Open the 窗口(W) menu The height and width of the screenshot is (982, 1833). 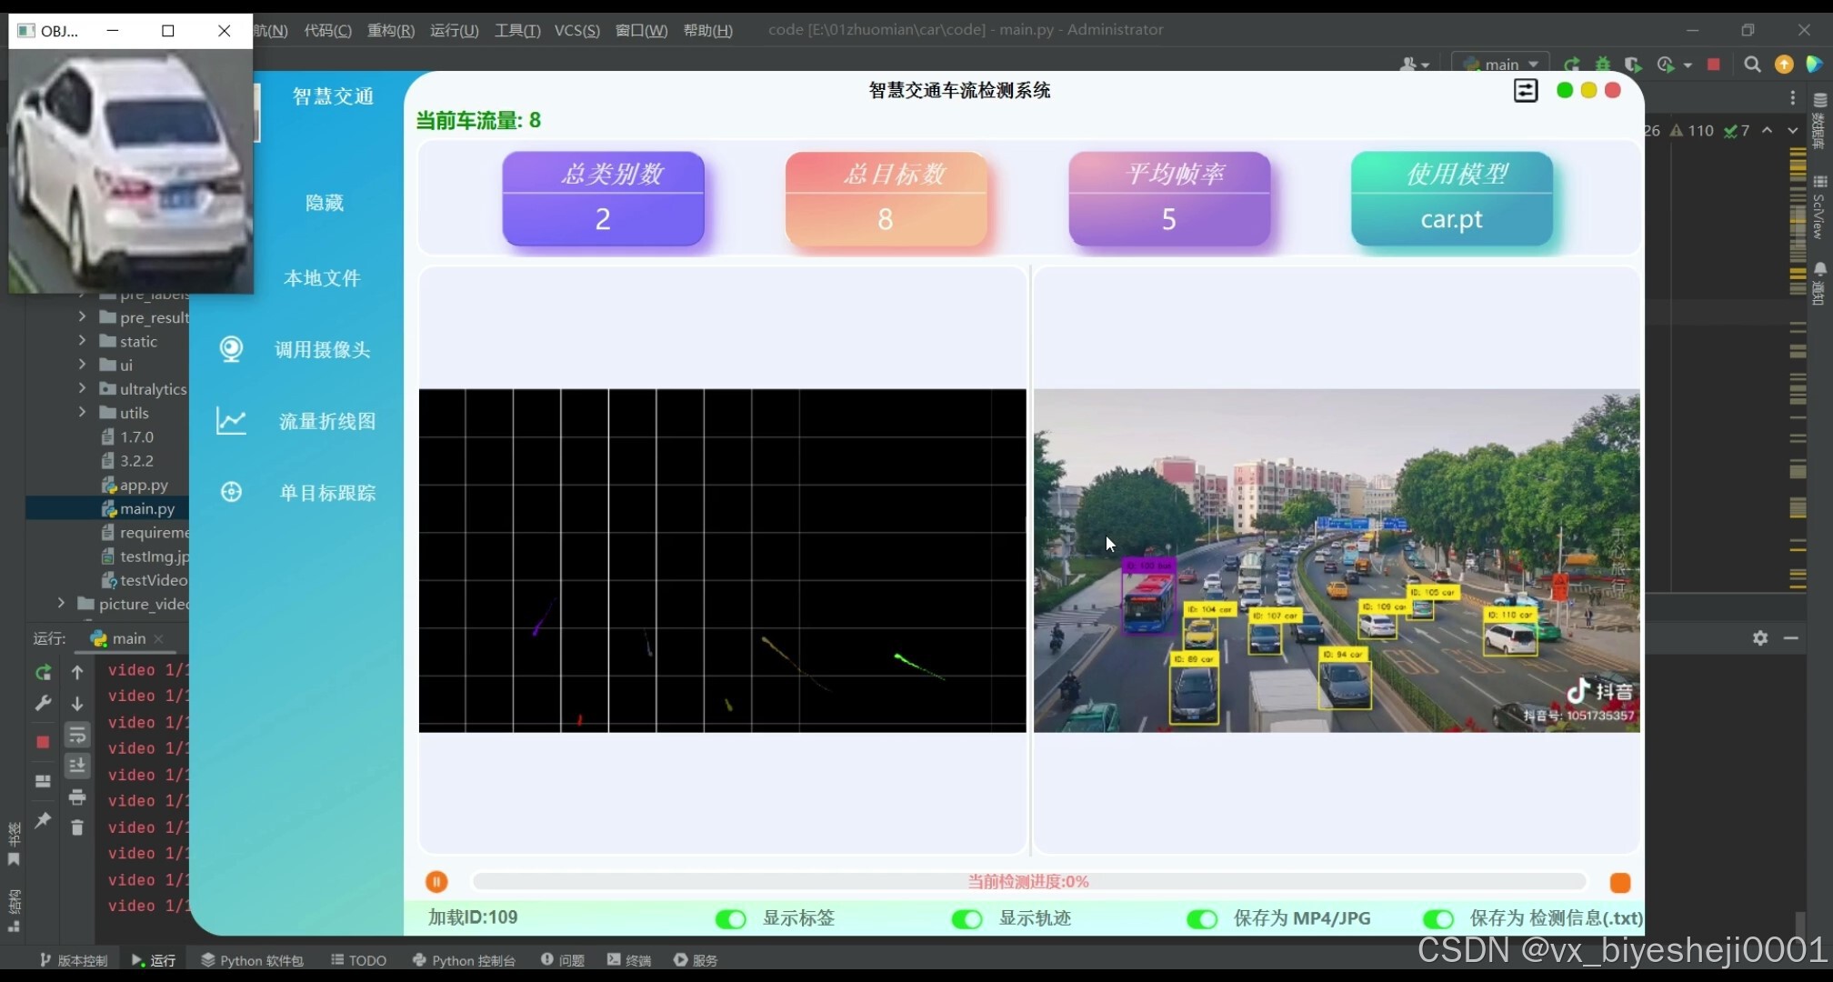(641, 30)
